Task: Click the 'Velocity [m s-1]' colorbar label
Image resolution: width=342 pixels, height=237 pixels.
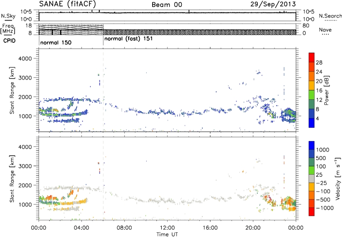Action: [x=338, y=178]
